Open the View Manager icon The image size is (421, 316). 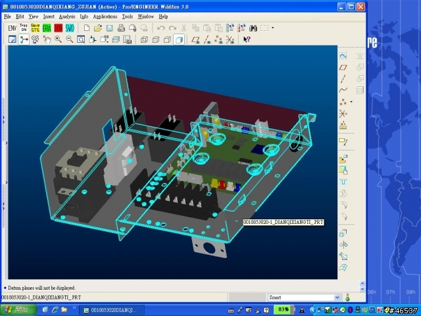coord(127,39)
